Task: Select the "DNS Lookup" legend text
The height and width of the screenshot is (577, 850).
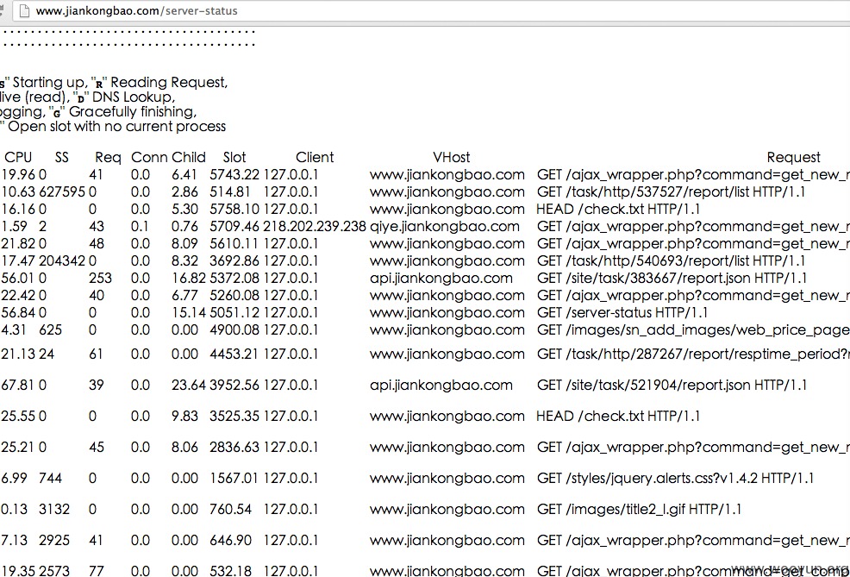Action: [x=133, y=97]
